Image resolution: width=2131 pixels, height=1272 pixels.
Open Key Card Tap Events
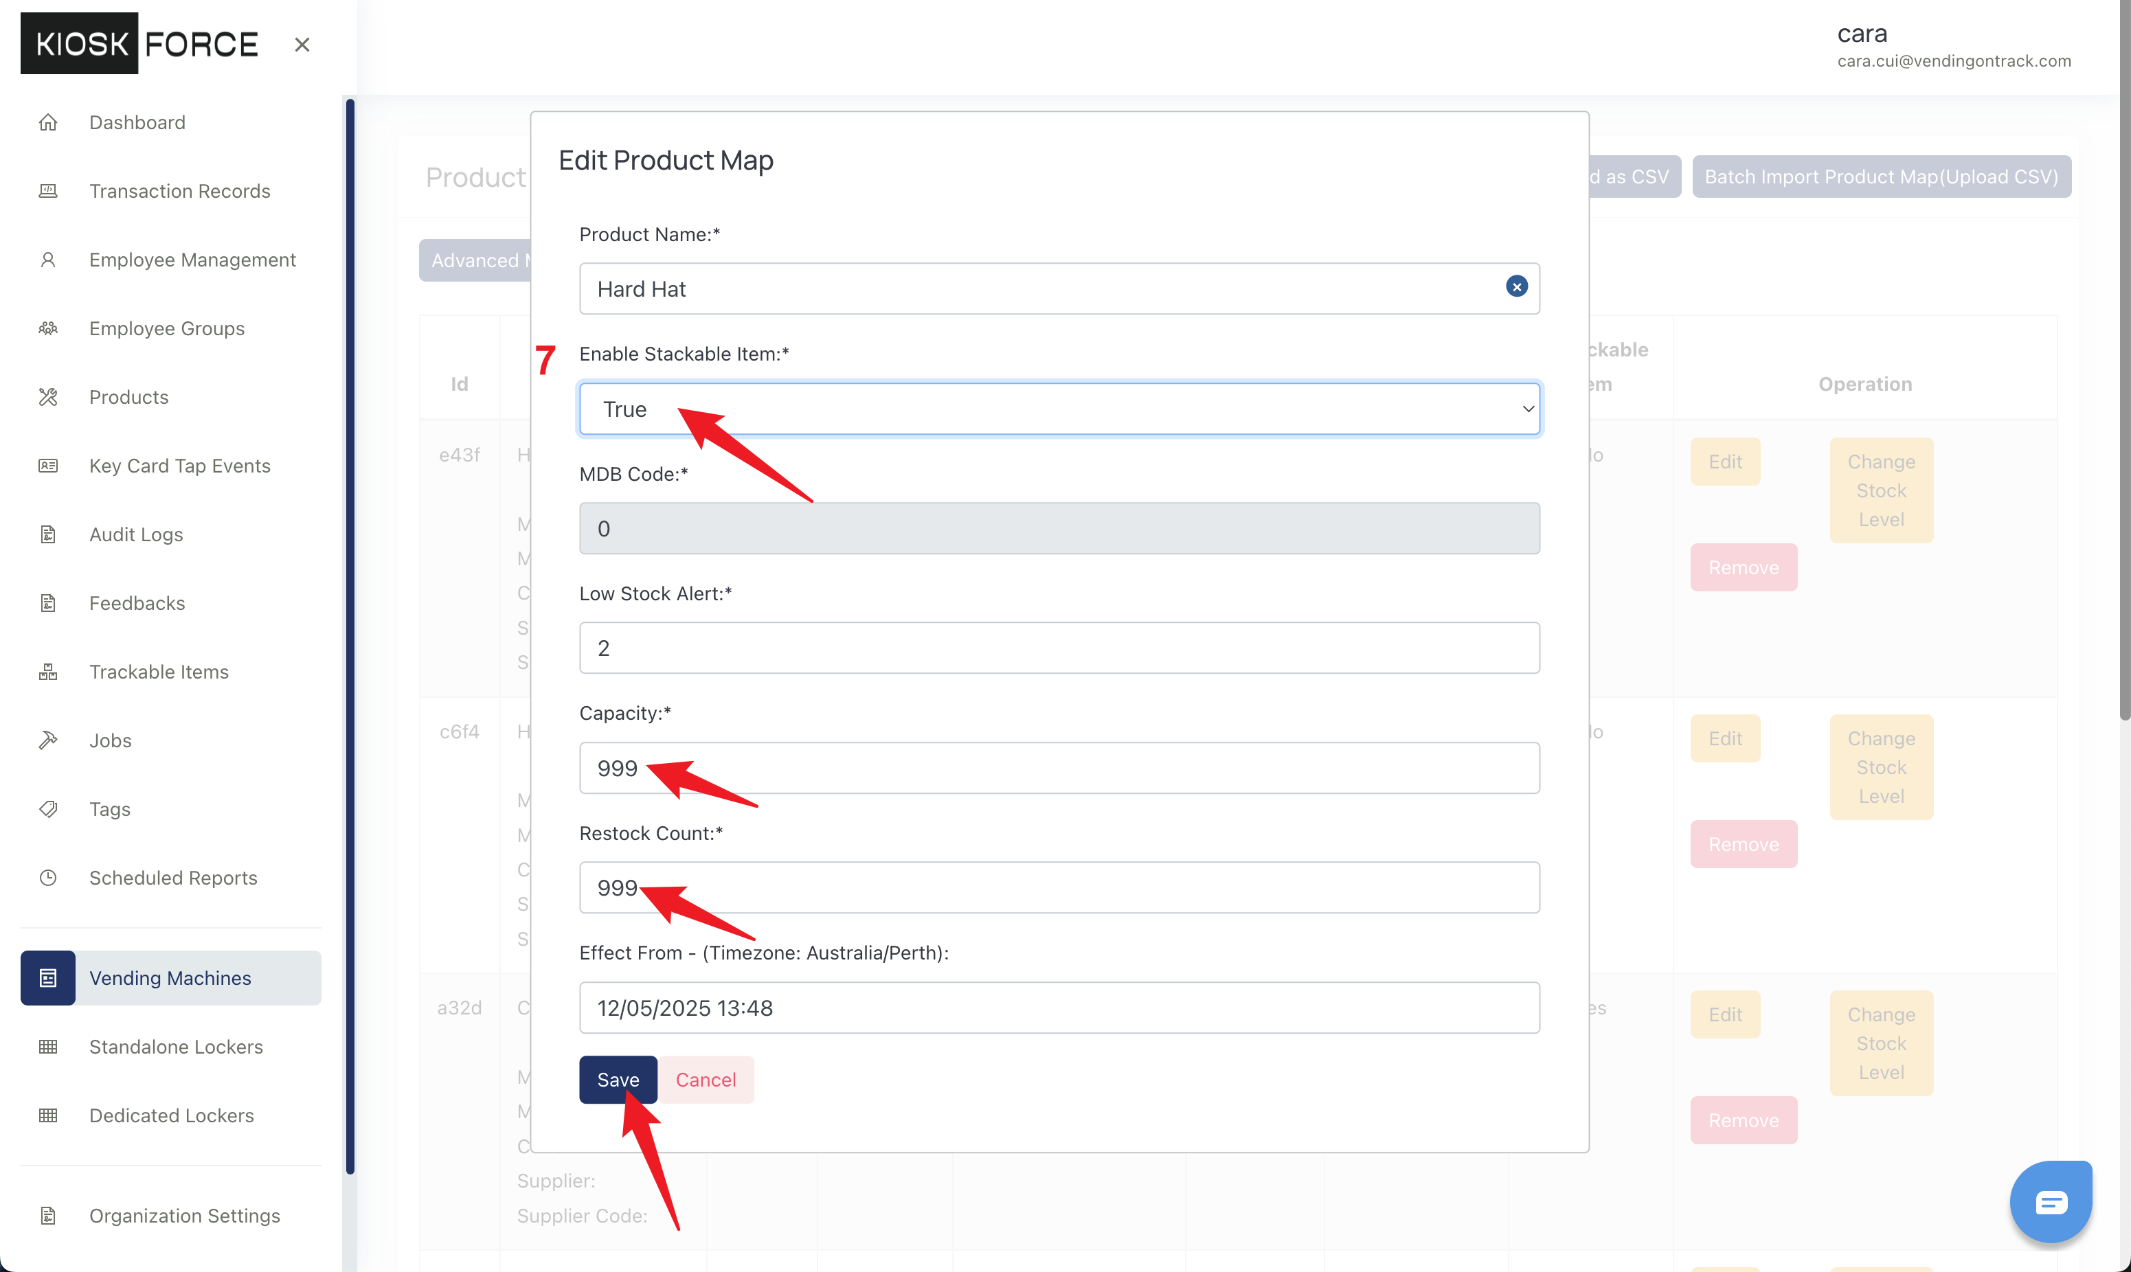click(x=180, y=466)
